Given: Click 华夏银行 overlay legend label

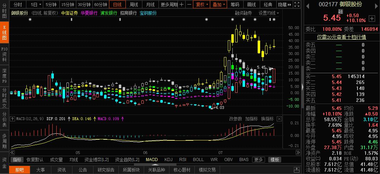Looking at the screenshot, I should [x=89, y=13].
